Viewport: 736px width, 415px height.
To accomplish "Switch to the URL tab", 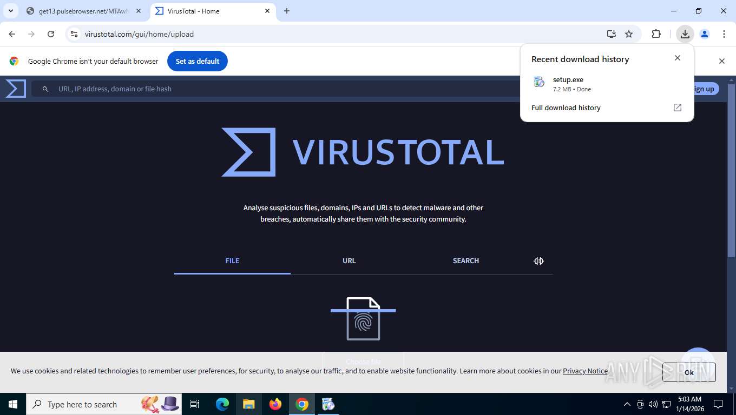I will (x=349, y=261).
